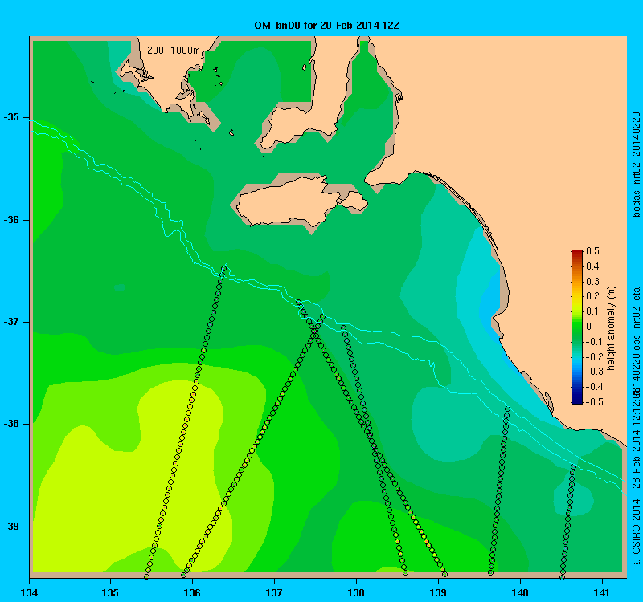Screen dimensions: 643x602
Task: Click the '200 1000m' isobath legend label
Action: 174,51
